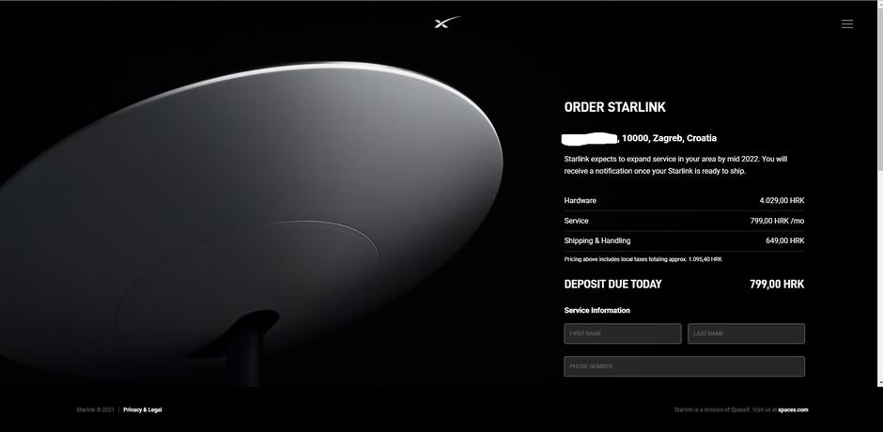Visit the spacex.com footer link

point(793,410)
